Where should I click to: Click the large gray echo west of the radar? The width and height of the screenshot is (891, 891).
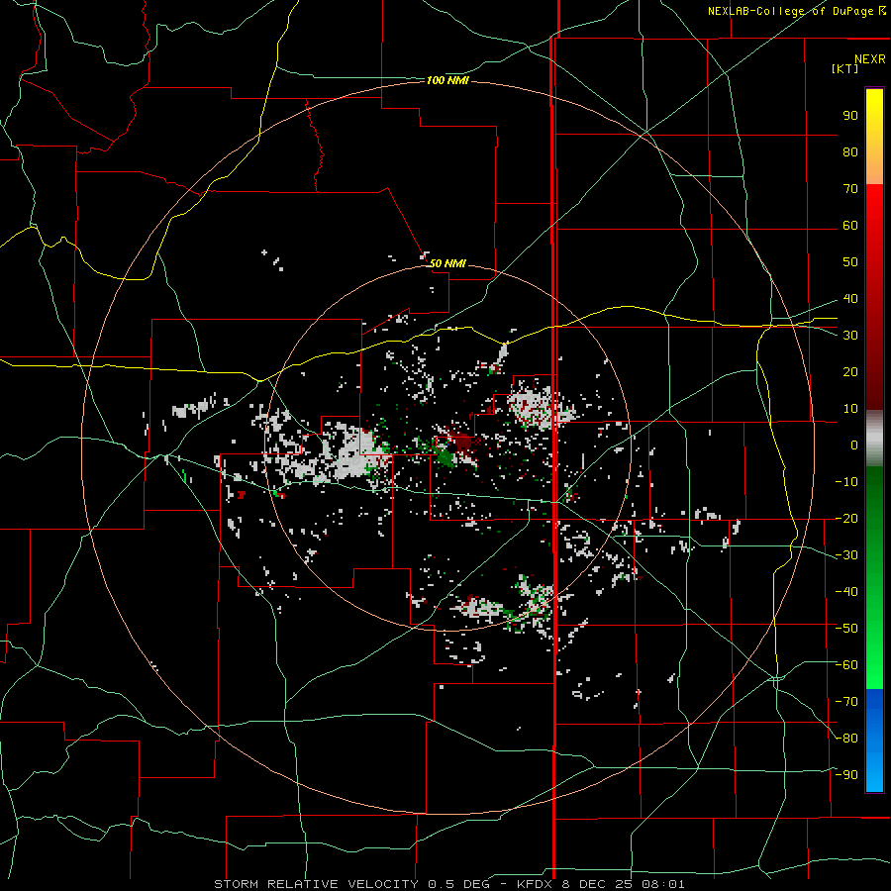355,451
